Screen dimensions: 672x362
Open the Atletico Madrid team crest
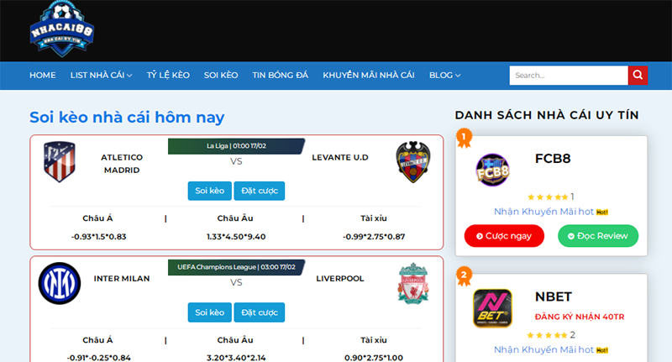[x=60, y=162]
